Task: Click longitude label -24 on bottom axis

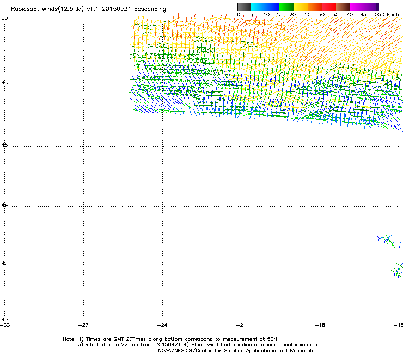Action: click(x=162, y=325)
